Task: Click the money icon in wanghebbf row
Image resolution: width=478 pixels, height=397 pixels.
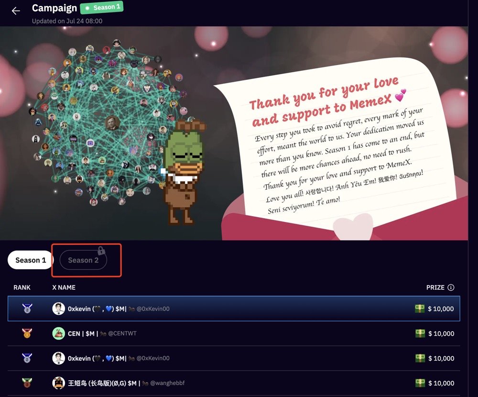Action: 420,383
